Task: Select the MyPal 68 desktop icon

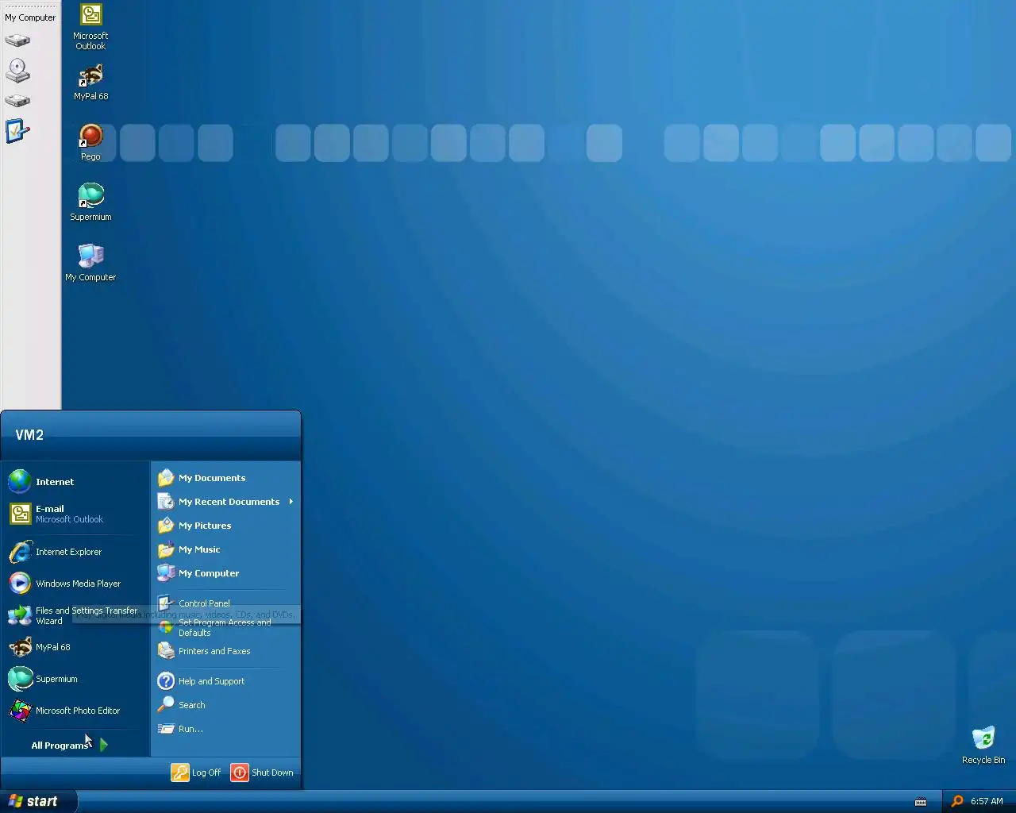Action: (90, 82)
